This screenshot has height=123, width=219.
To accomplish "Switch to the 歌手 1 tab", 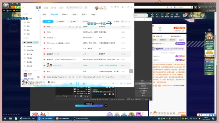I will 84,14.
